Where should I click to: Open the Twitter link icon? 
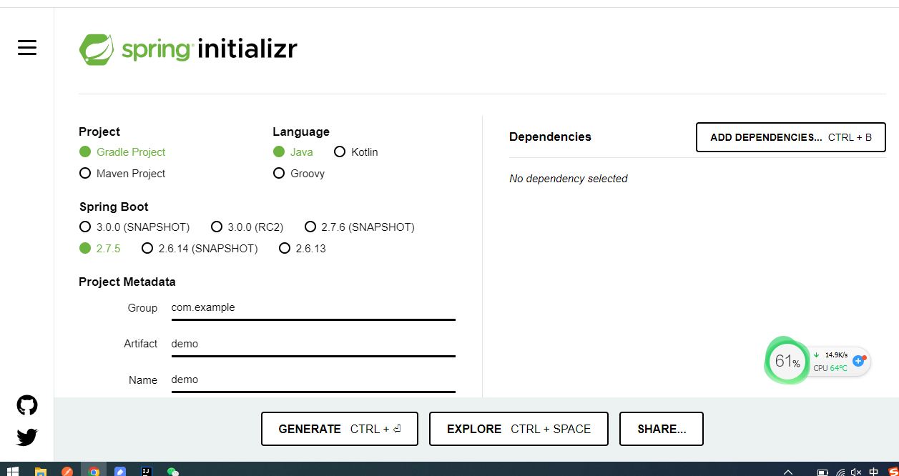click(x=27, y=437)
